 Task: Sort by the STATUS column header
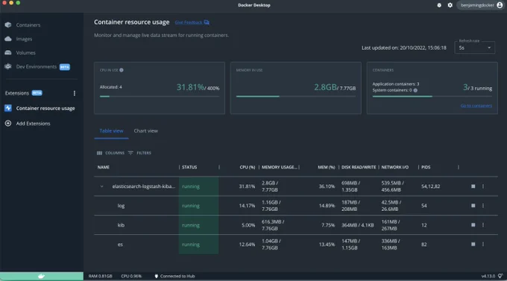189,167
